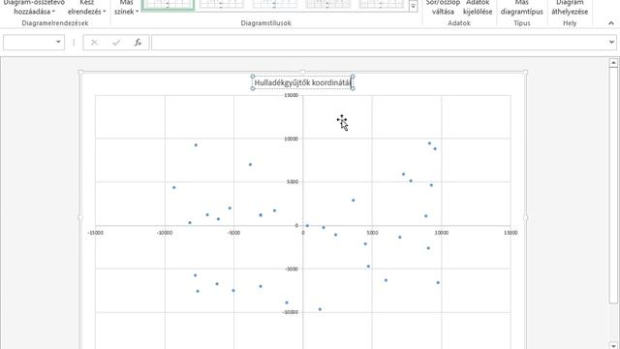620x349 pixels.
Task: Click the chart title Hulladékgyűjtők koordinátái
Action: tap(302, 82)
